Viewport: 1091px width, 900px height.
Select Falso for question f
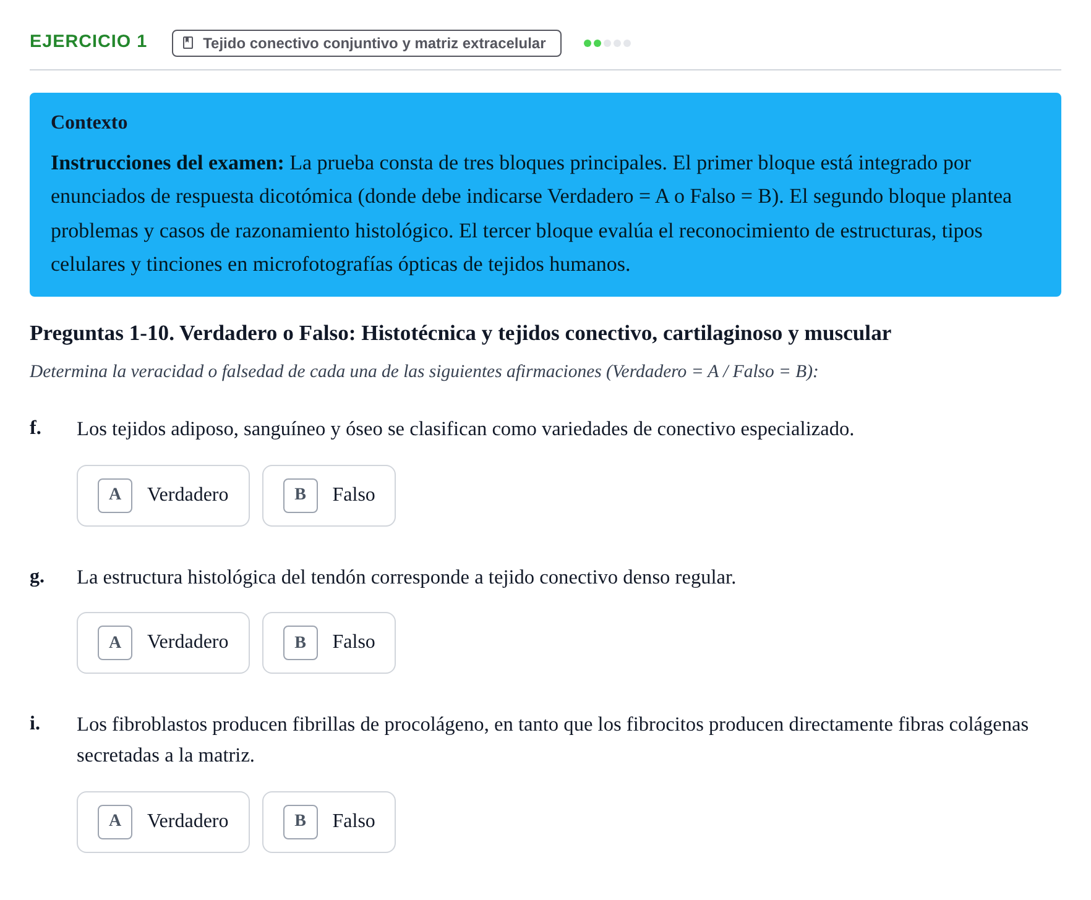[x=329, y=496]
